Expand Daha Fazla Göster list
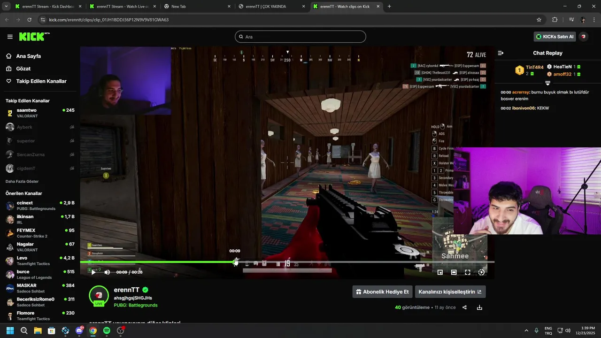This screenshot has height=338, width=601. coord(22,181)
